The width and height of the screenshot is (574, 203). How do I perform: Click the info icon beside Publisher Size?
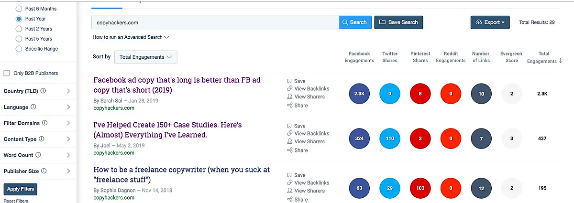(x=44, y=171)
